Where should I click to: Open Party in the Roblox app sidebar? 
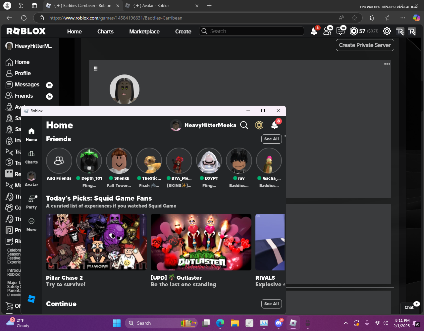click(x=31, y=202)
